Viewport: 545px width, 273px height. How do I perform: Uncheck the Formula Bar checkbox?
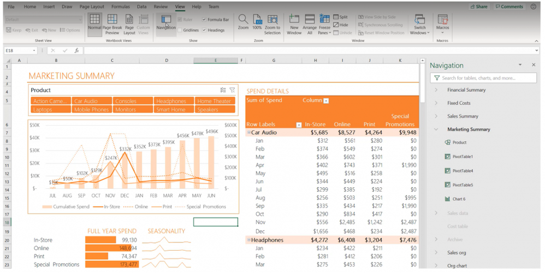(x=204, y=20)
